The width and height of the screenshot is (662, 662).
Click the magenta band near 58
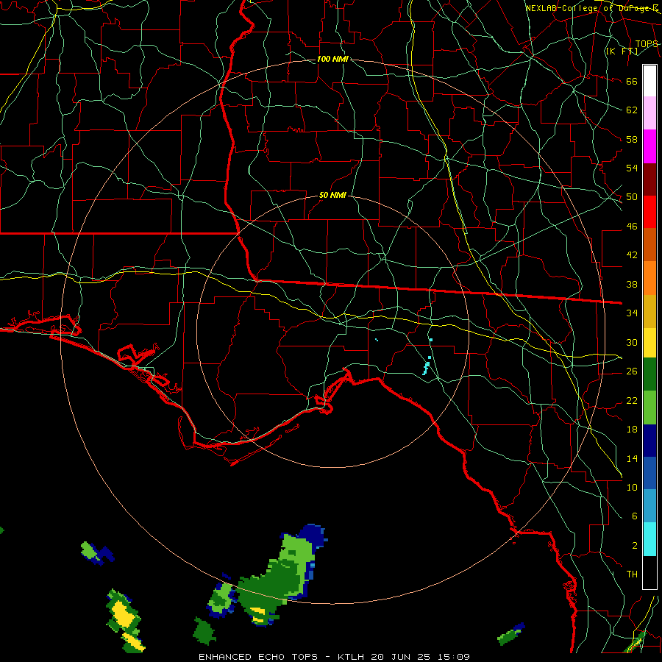click(x=649, y=146)
